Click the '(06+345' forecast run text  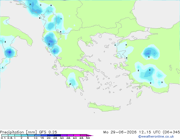[x=171, y=132]
